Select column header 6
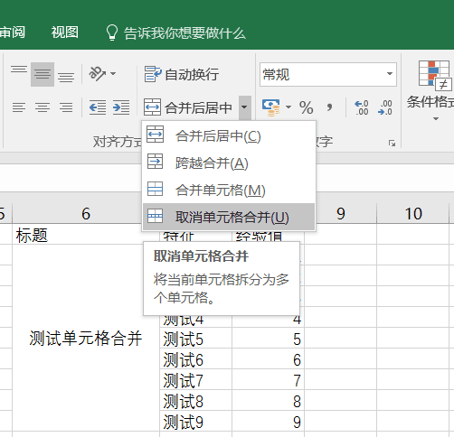Screen dimensions: 454x437 pyautogui.click(x=86, y=214)
